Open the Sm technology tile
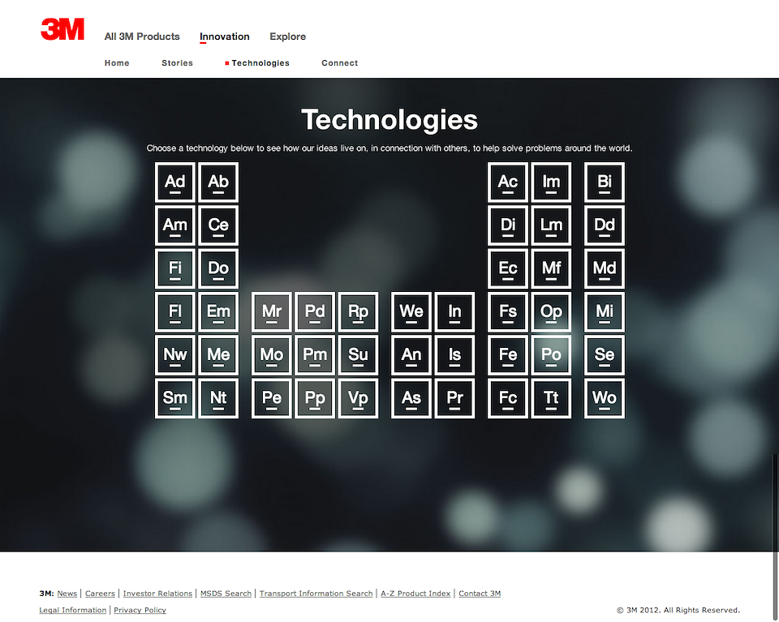 point(175,398)
